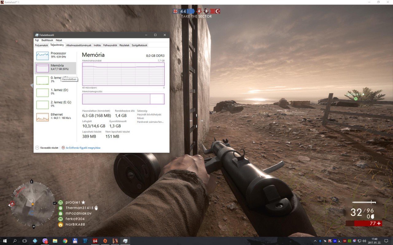Image resolution: width=393 pixels, height=245 pixels.
Task: Click the red 50 tray indicator
Action: pos(345,241)
